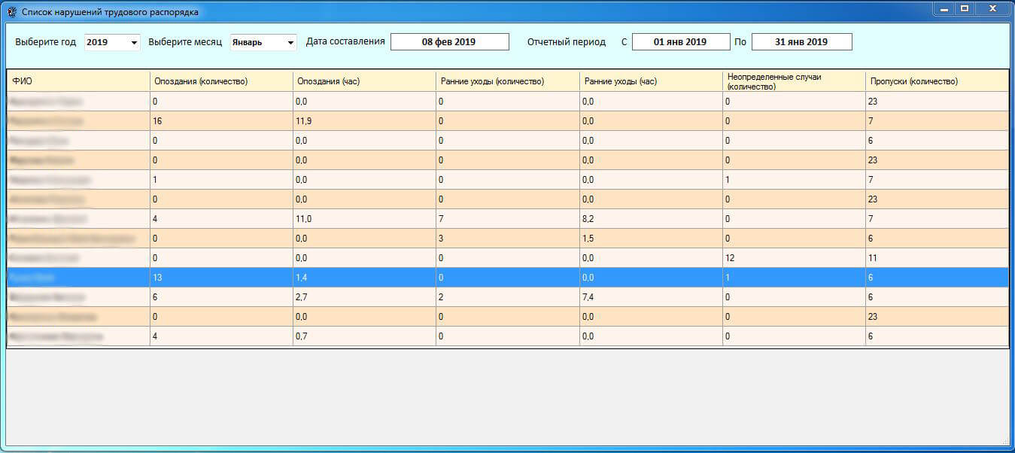Click the Опоздания (час) column header
Screen dimensions: 1015x453
pyautogui.click(x=364, y=81)
